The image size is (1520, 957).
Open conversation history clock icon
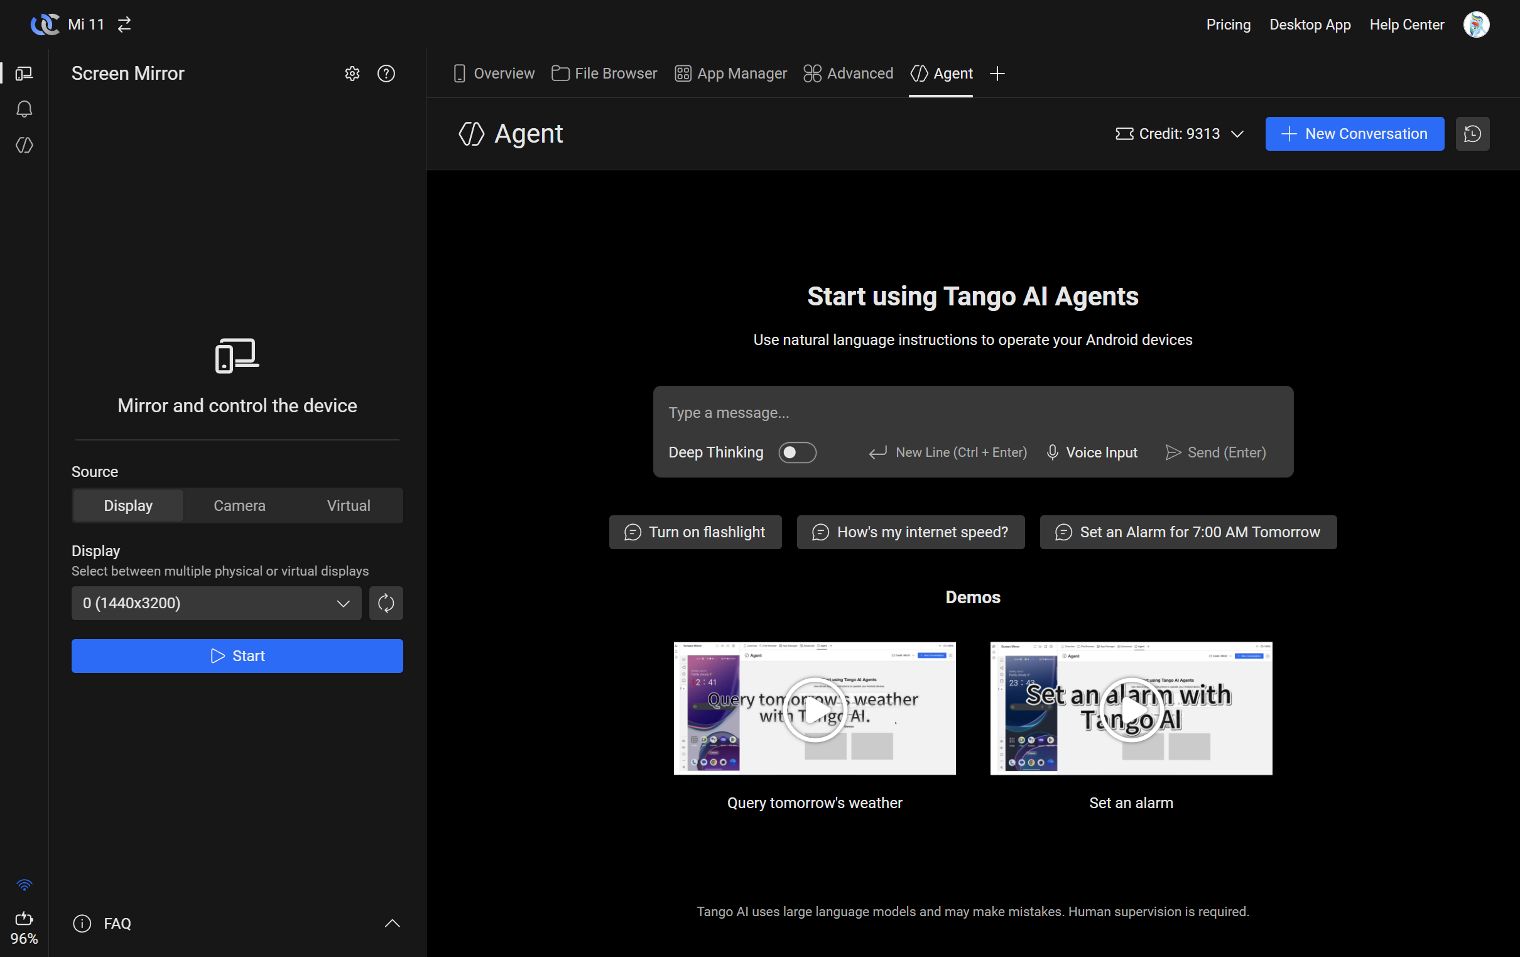point(1472,133)
